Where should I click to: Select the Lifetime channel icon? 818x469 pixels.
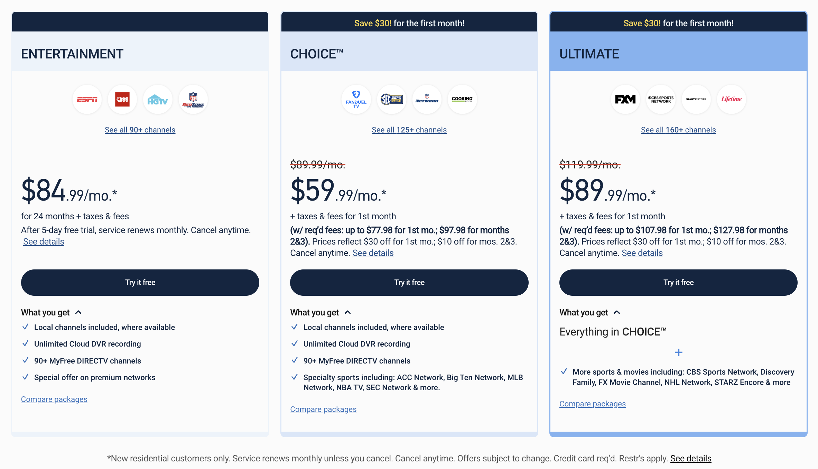(731, 99)
